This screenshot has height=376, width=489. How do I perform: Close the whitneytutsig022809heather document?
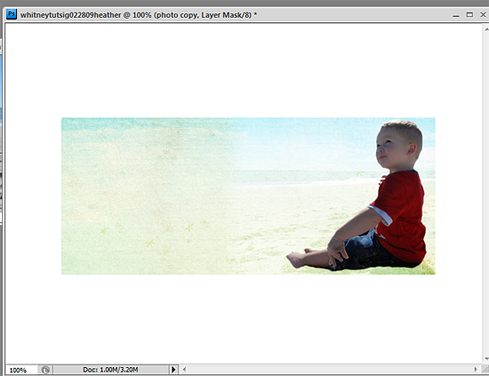point(483,14)
